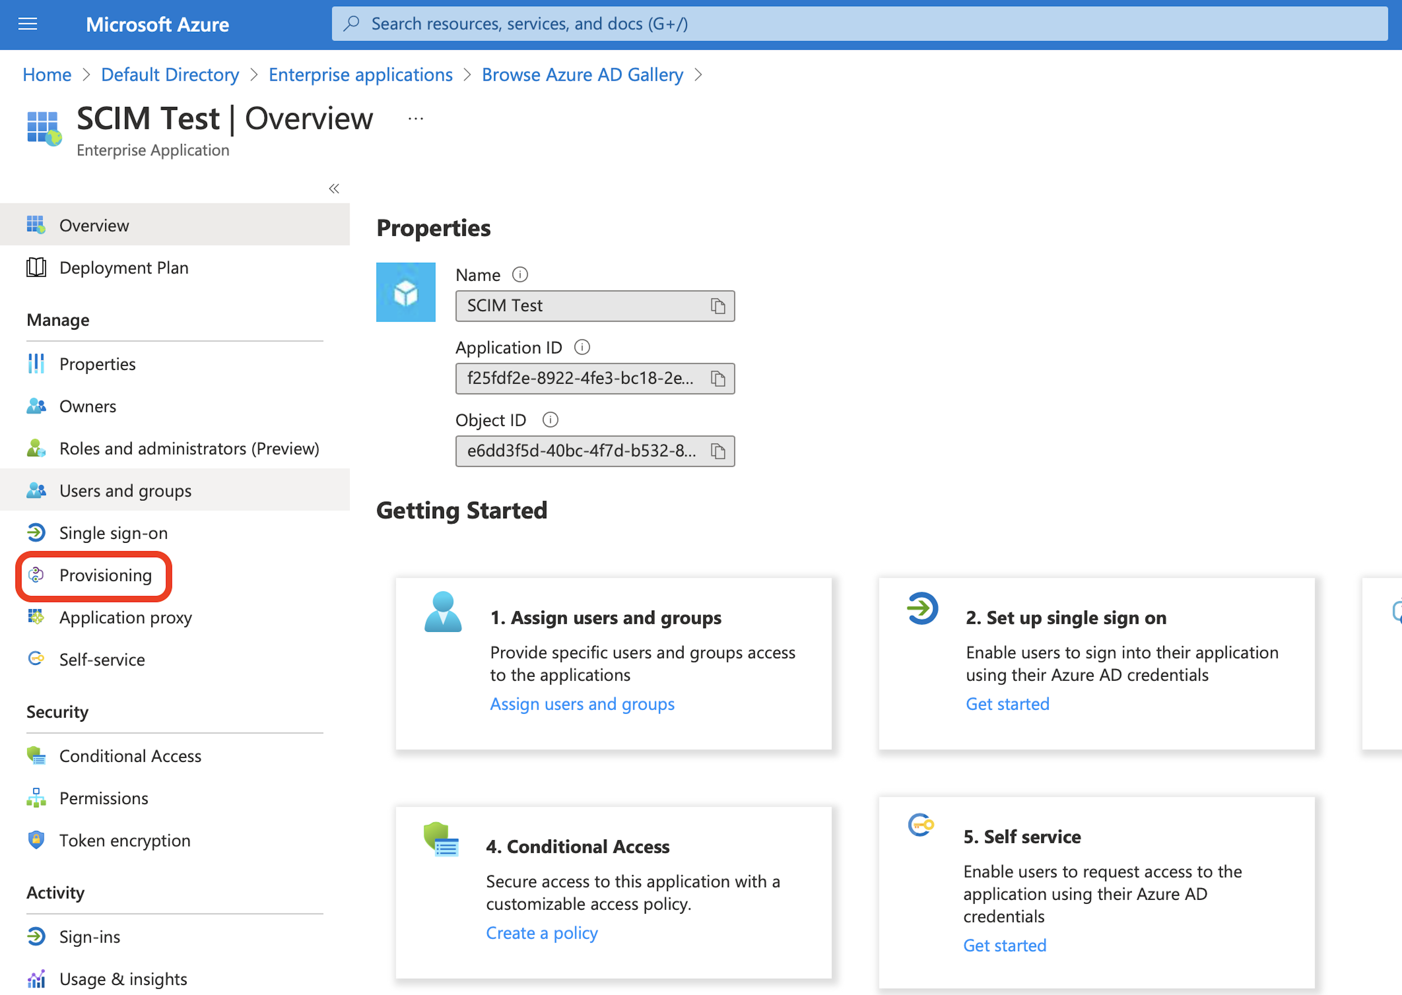Open Provisioning in the Manage menu
This screenshot has height=995, width=1402.
(105, 575)
